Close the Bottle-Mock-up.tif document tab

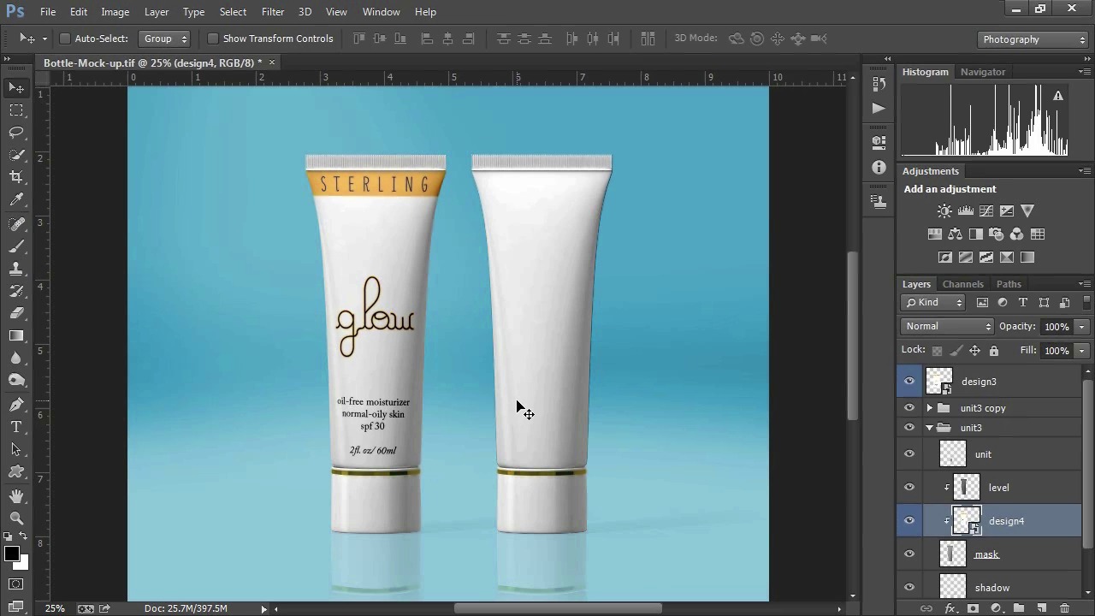272,62
